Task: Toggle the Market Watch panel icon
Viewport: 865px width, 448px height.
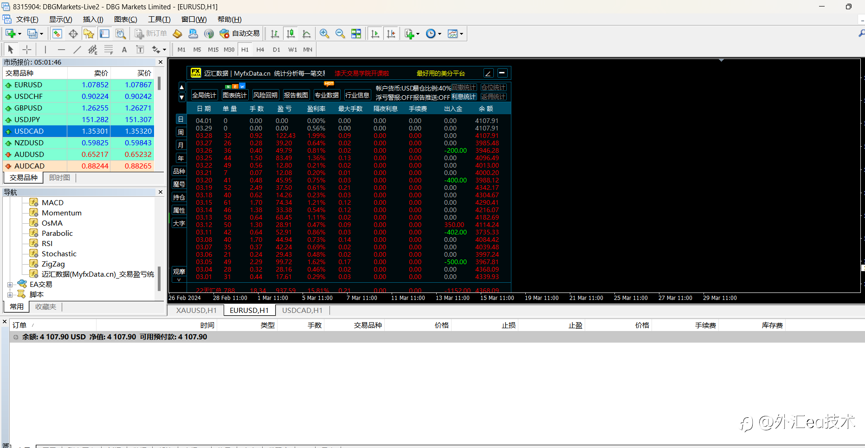Action: (x=57, y=33)
